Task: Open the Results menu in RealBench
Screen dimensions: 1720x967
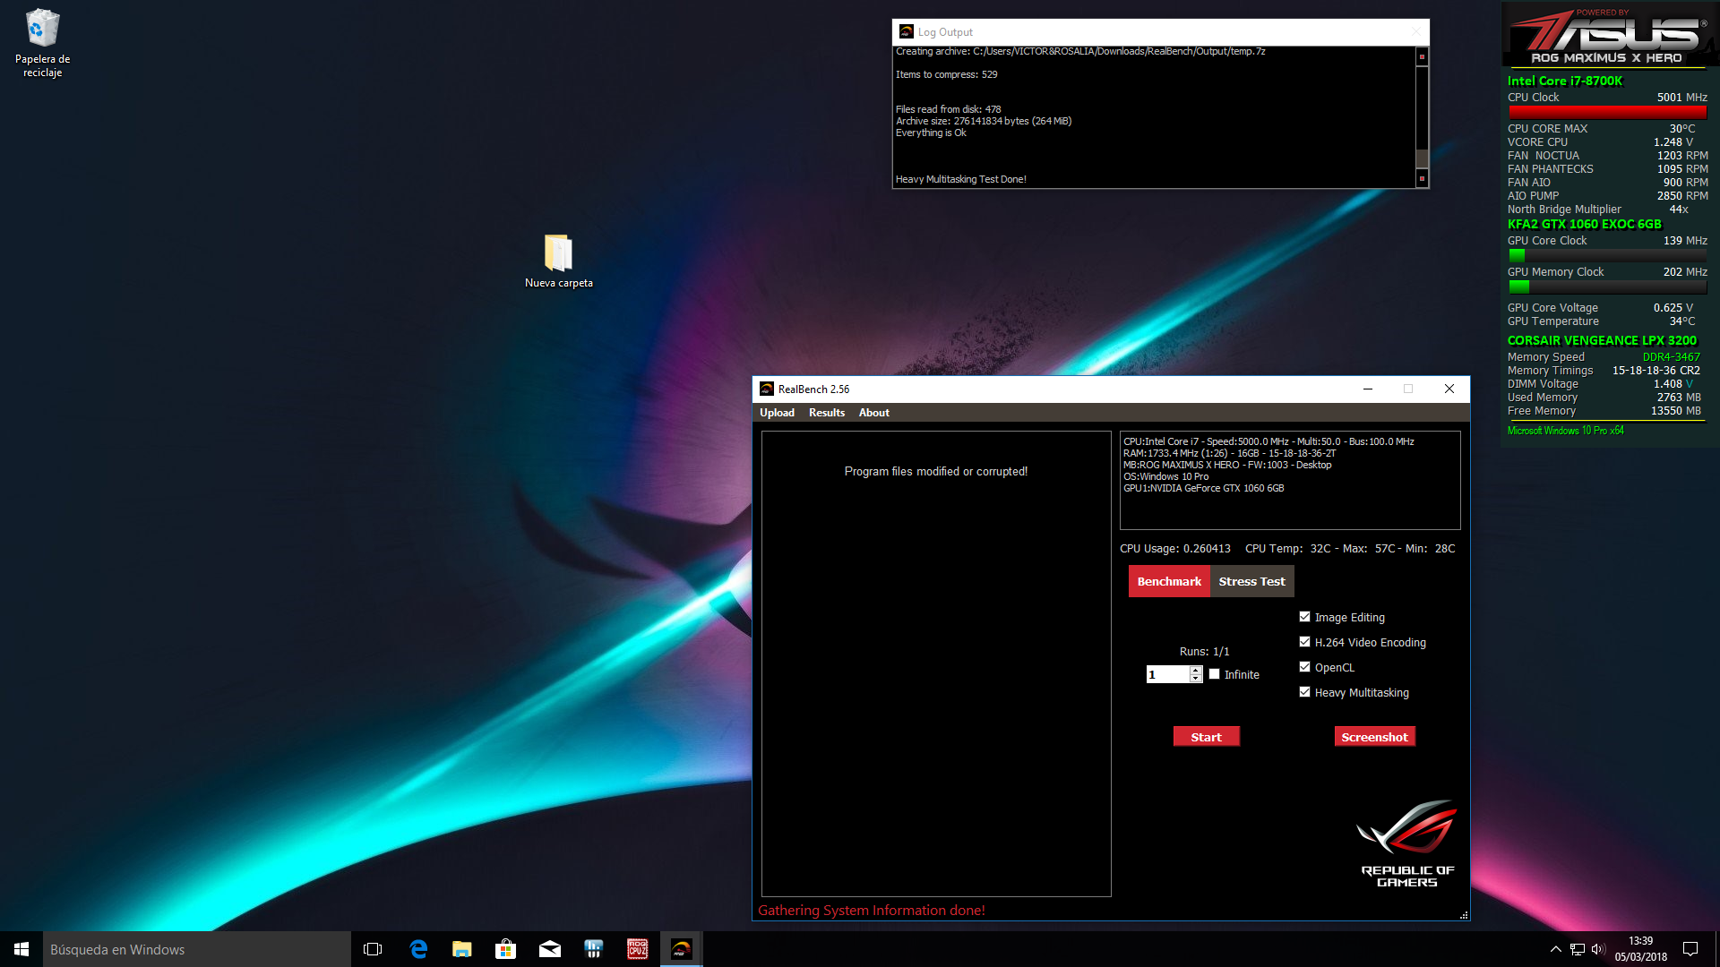Action: coord(826,413)
